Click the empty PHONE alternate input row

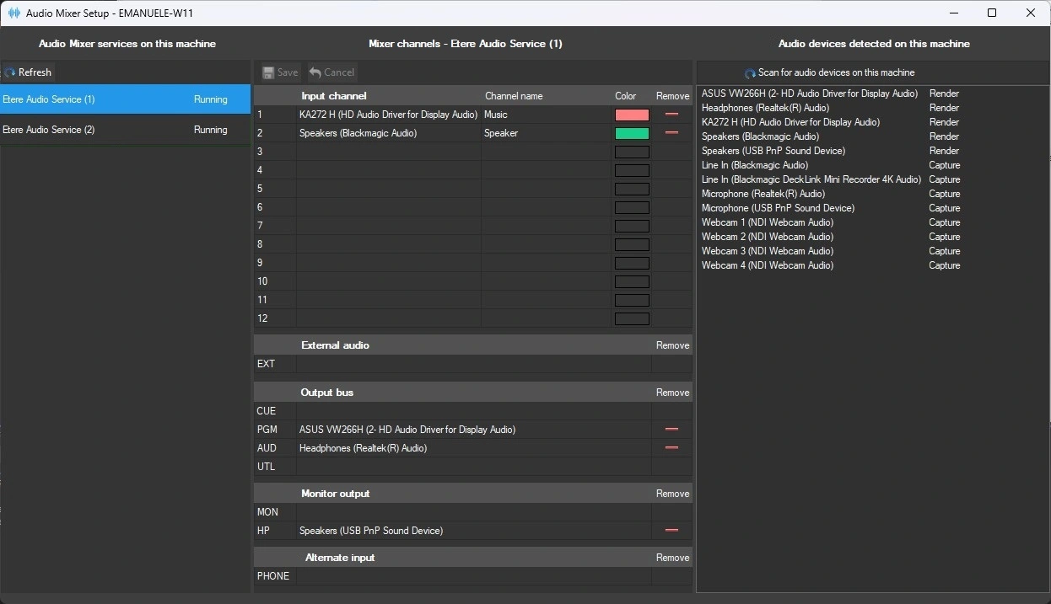click(472, 576)
